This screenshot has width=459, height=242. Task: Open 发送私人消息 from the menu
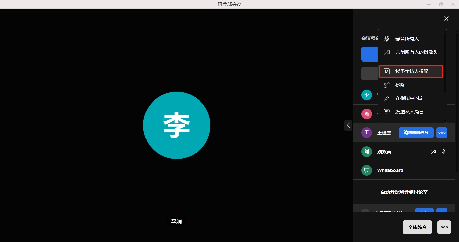click(409, 112)
